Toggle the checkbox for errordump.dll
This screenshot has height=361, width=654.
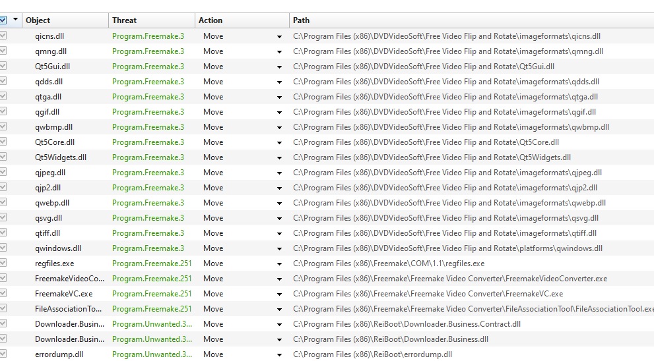tap(3, 354)
